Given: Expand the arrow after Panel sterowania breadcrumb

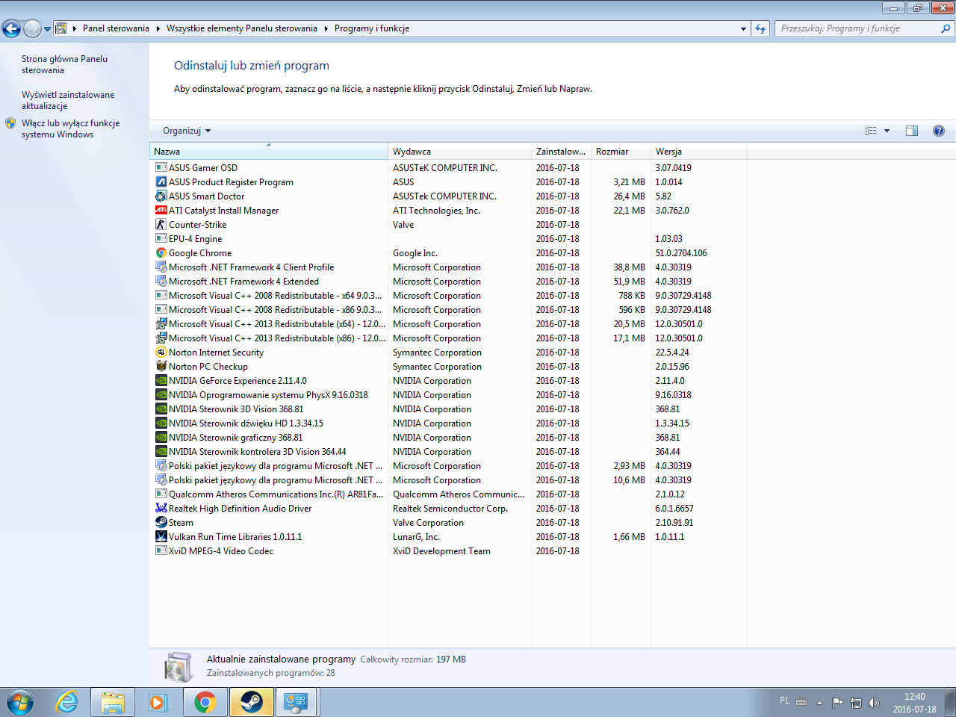Looking at the screenshot, I should click(158, 28).
